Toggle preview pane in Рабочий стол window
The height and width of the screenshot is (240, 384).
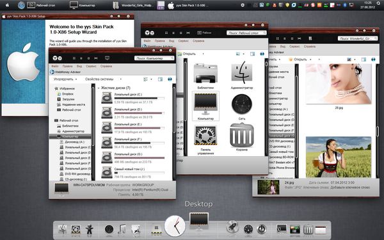pos(253,54)
